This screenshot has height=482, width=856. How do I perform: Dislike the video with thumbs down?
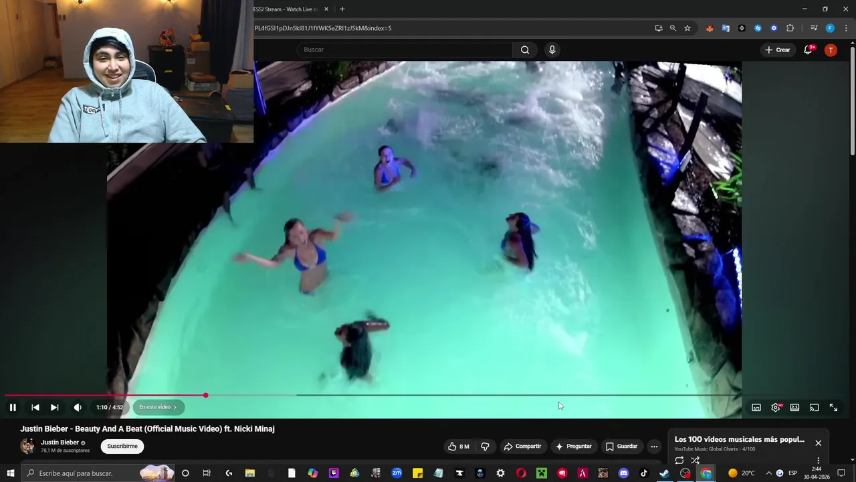point(486,447)
